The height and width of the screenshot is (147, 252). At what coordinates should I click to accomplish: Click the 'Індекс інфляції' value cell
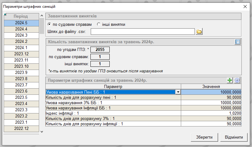[211, 113]
